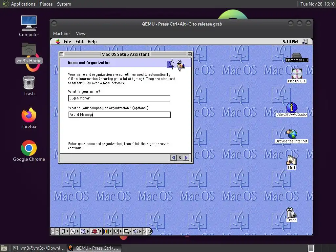The width and height of the screenshot is (336, 252).
Task: Open the QEMU Machine menu
Action: [61, 34]
